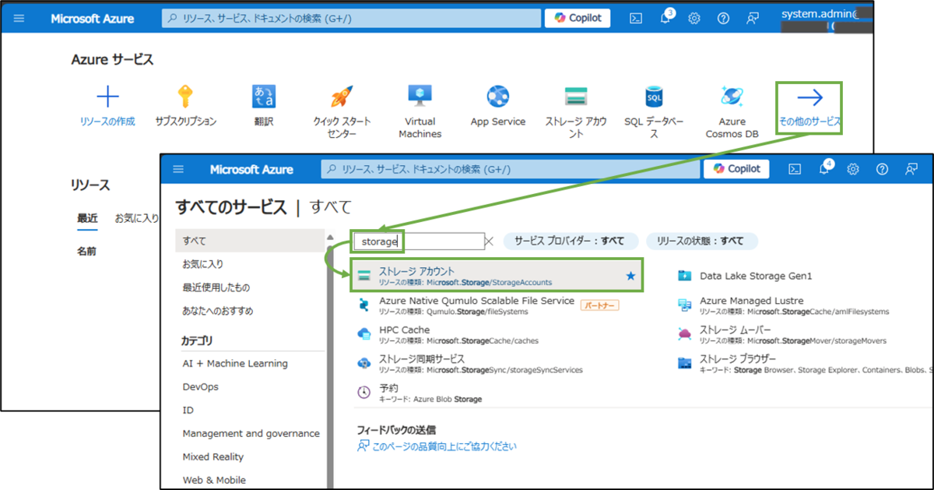Click パートナー badge on Qumulo
This screenshot has width=934, height=490.
[600, 305]
